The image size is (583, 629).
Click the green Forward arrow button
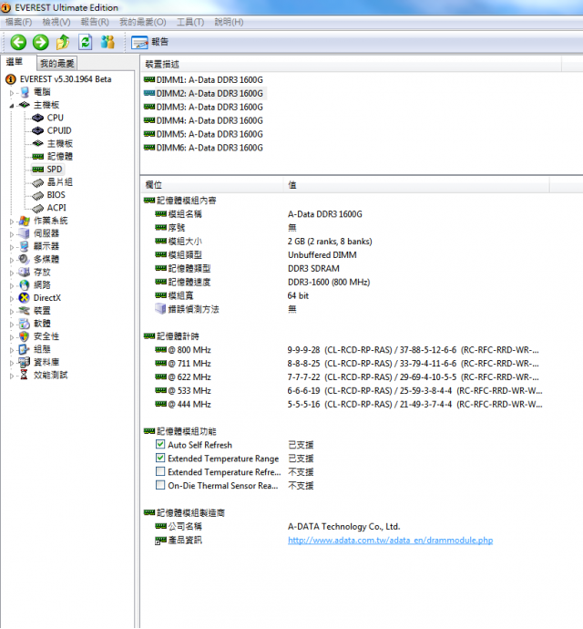click(x=40, y=42)
